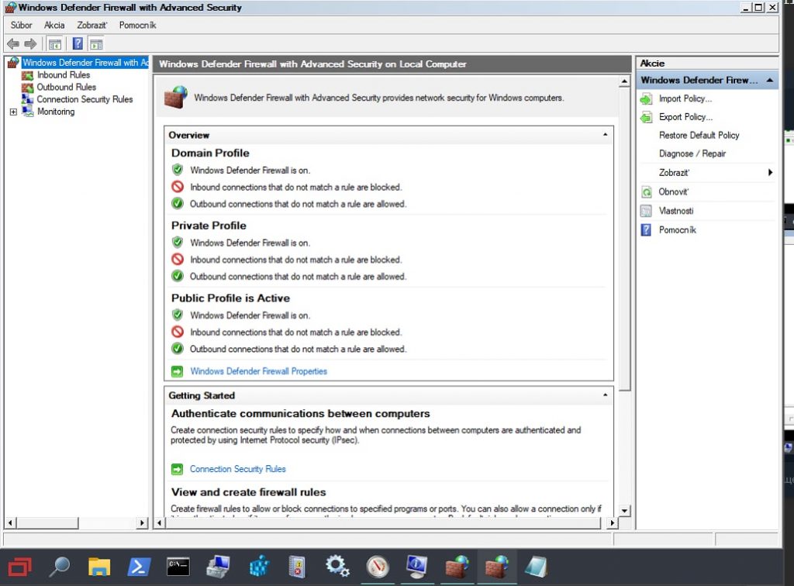794x586 pixels.
Task: Toggle the action pane toolbar button
Action: pos(96,44)
